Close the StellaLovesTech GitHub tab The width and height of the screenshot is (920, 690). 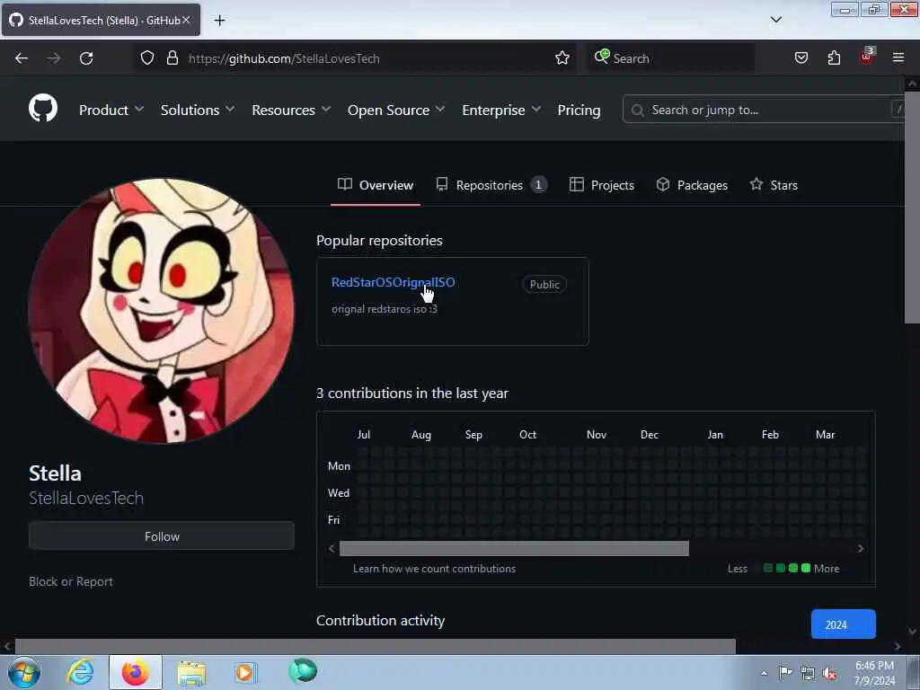coord(186,20)
